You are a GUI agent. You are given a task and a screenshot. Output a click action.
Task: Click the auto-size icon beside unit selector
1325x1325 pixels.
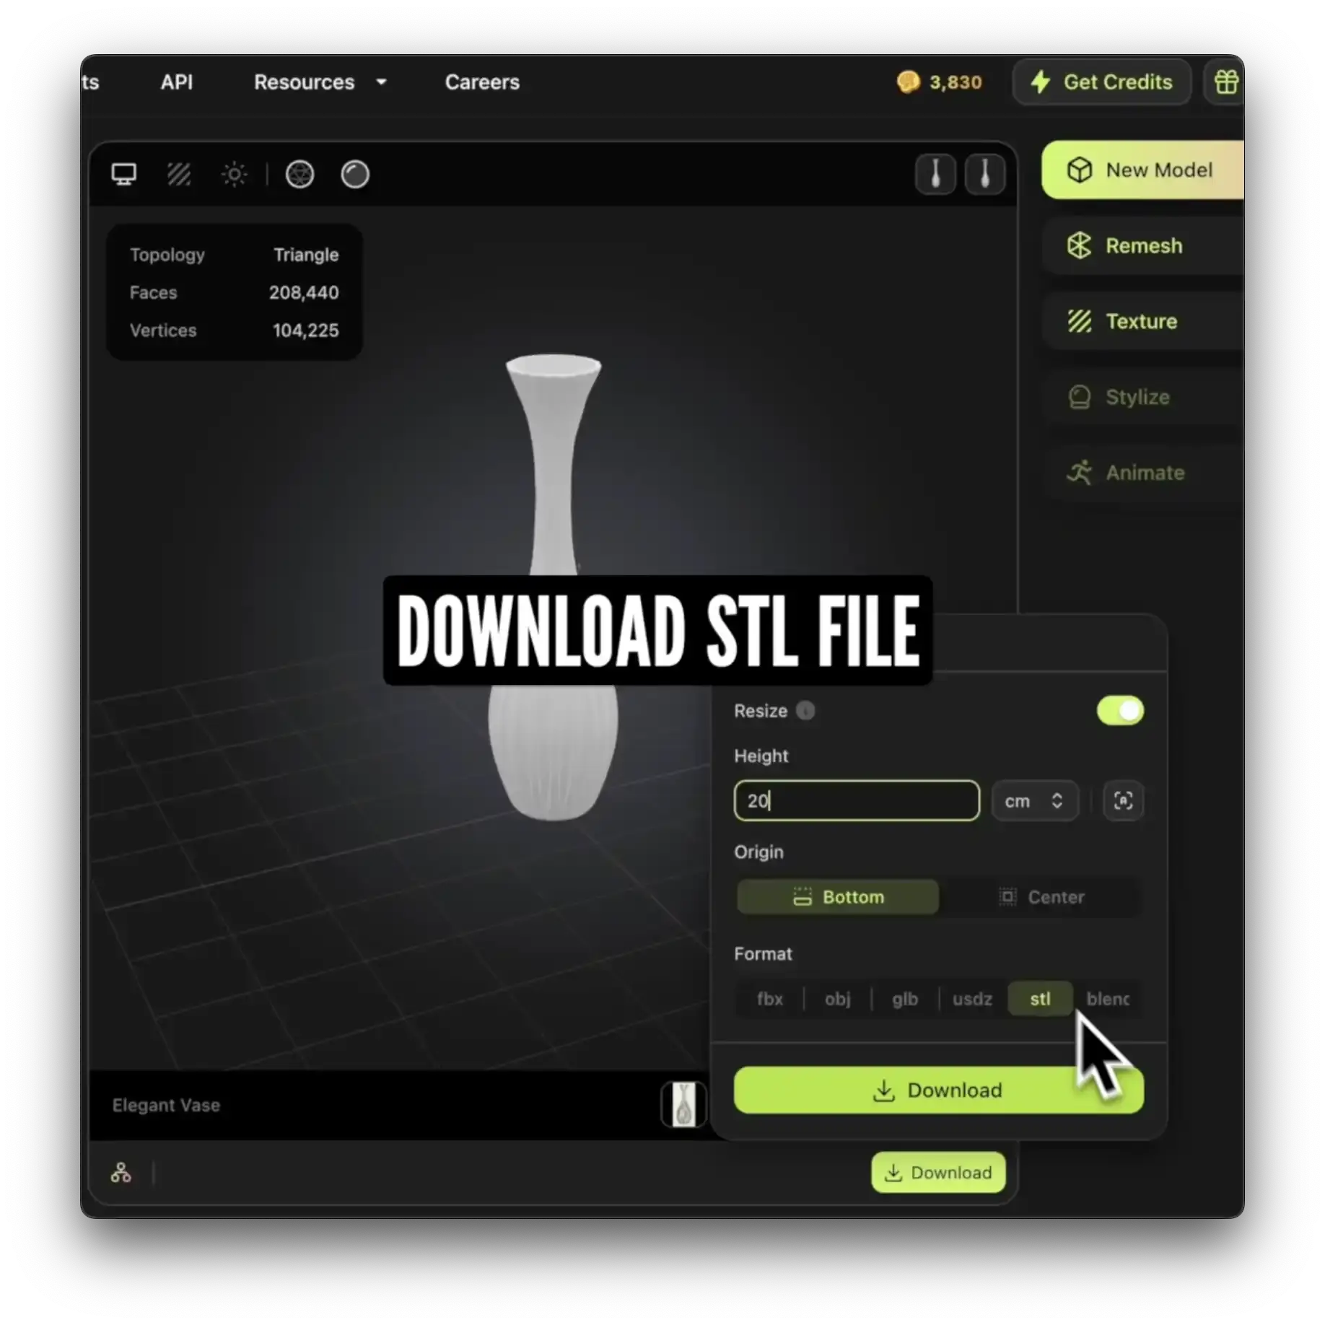1123,800
